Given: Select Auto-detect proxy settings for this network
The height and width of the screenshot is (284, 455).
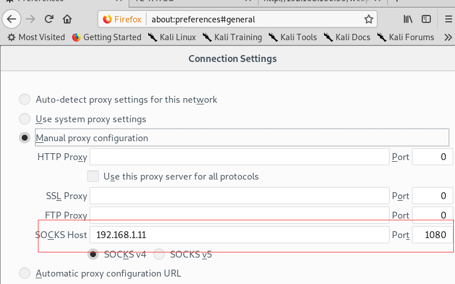Looking at the screenshot, I should pos(25,100).
